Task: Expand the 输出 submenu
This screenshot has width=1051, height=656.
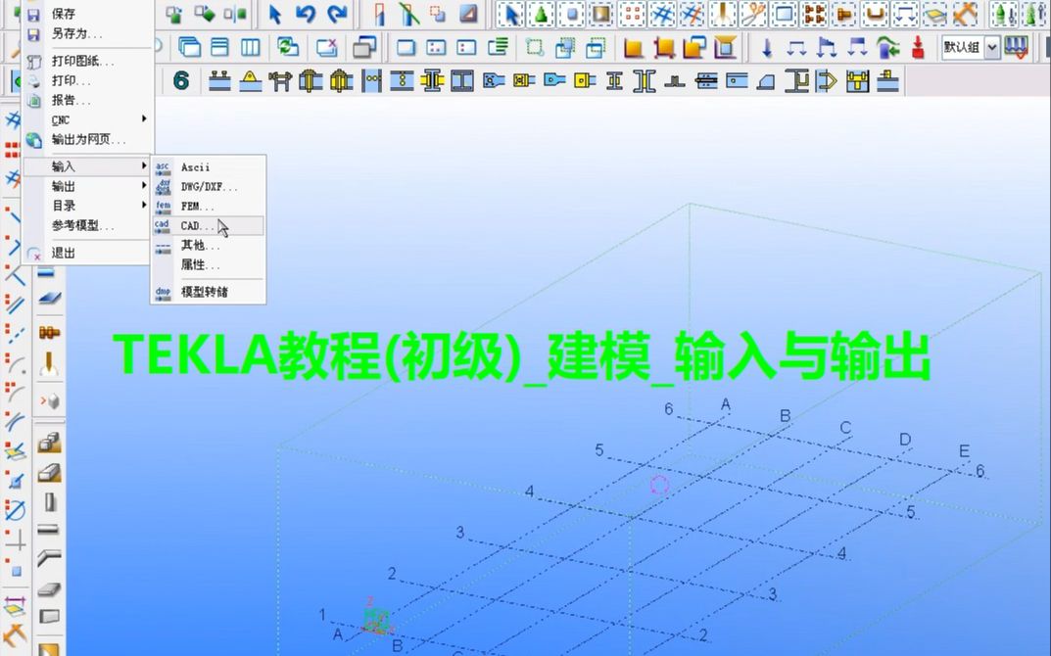Action: pos(66,186)
